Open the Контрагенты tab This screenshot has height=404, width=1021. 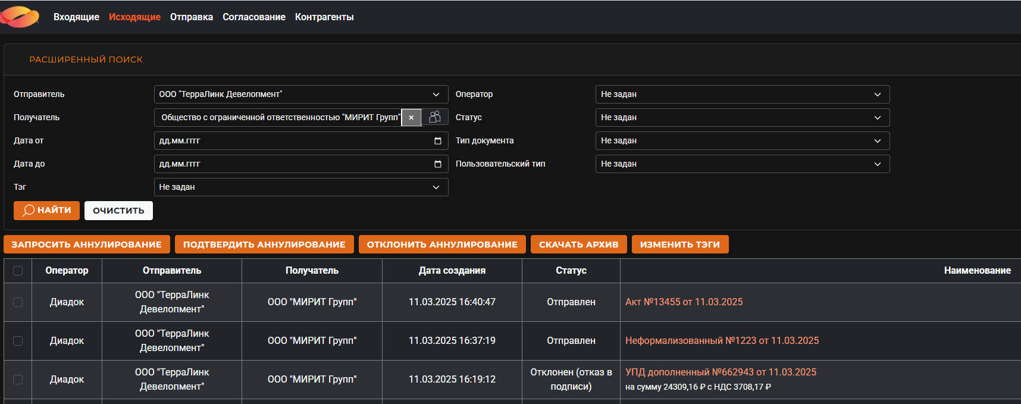(x=324, y=17)
